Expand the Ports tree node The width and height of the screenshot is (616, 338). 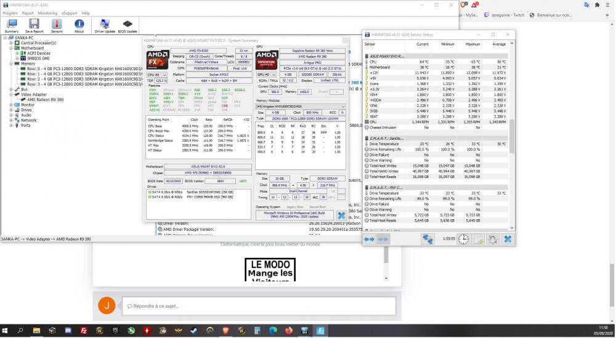pyautogui.click(x=11, y=125)
